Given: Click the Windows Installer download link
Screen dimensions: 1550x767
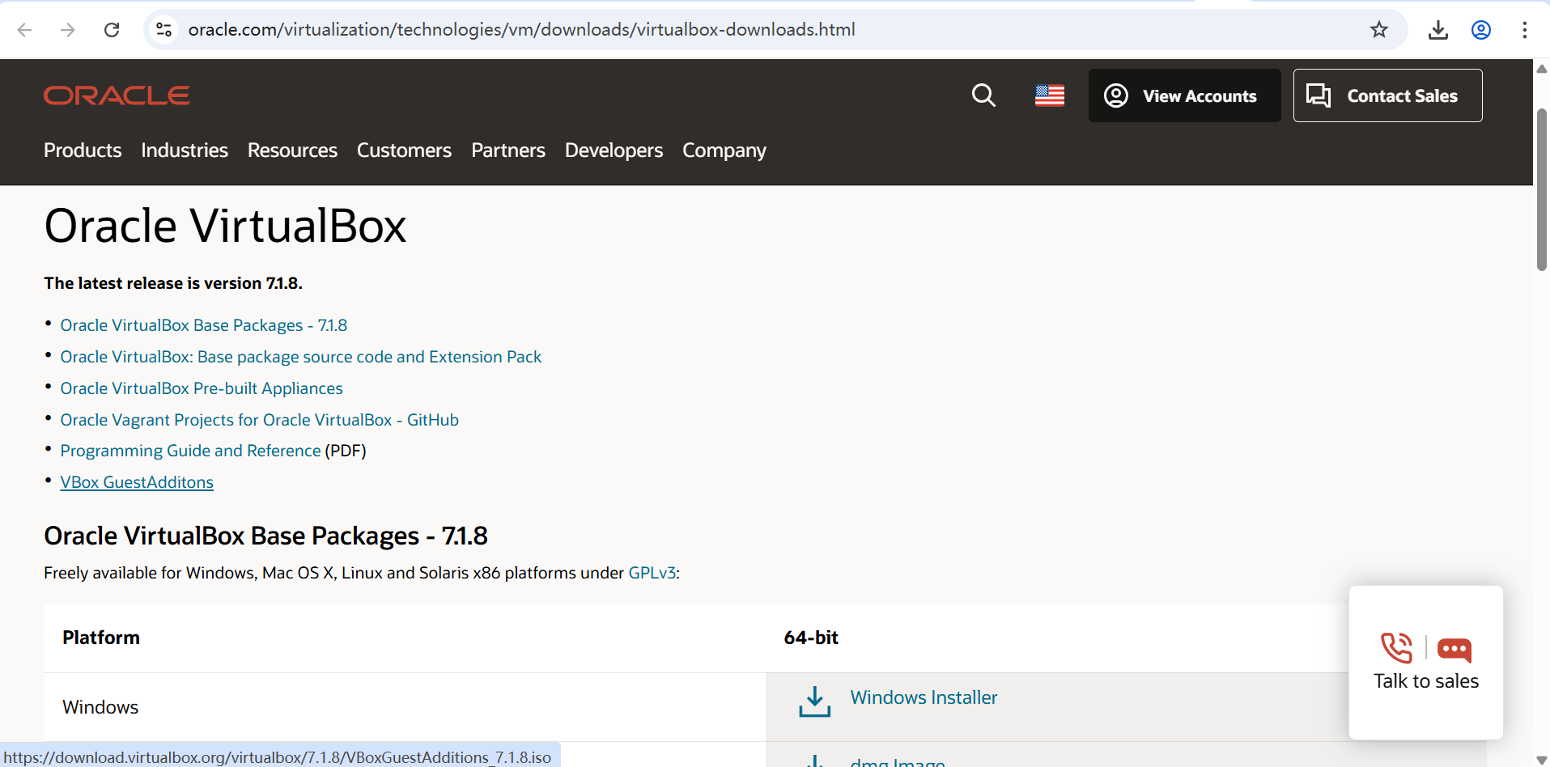Looking at the screenshot, I should tap(924, 697).
